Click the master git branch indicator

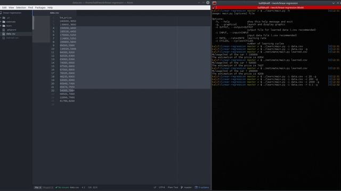point(188,187)
